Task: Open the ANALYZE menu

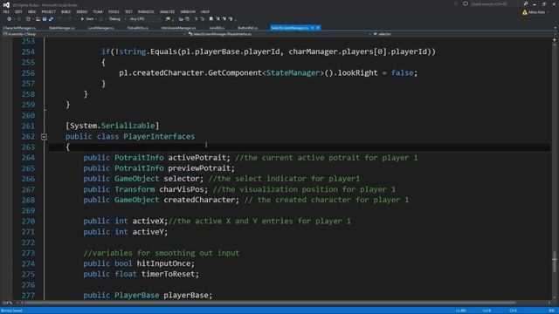Action: click(167, 11)
